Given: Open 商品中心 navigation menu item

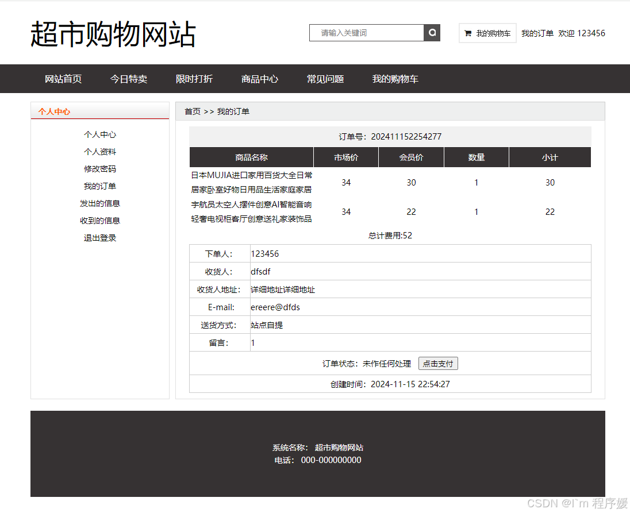Looking at the screenshot, I should pos(260,79).
